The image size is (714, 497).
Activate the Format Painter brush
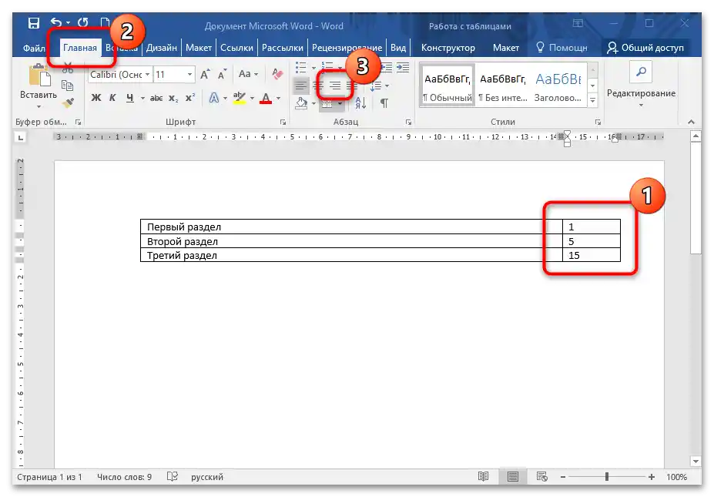click(x=68, y=103)
